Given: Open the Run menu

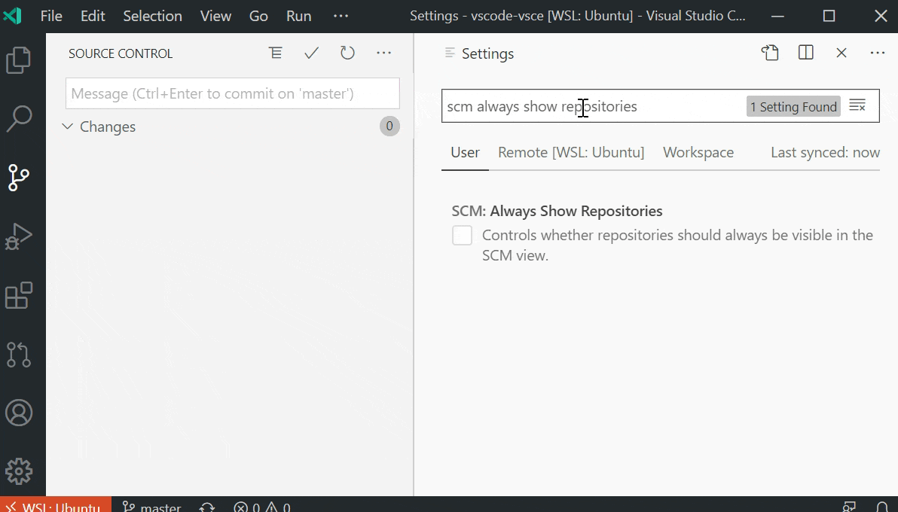Looking at the screenshot, I should click(298, 15).
